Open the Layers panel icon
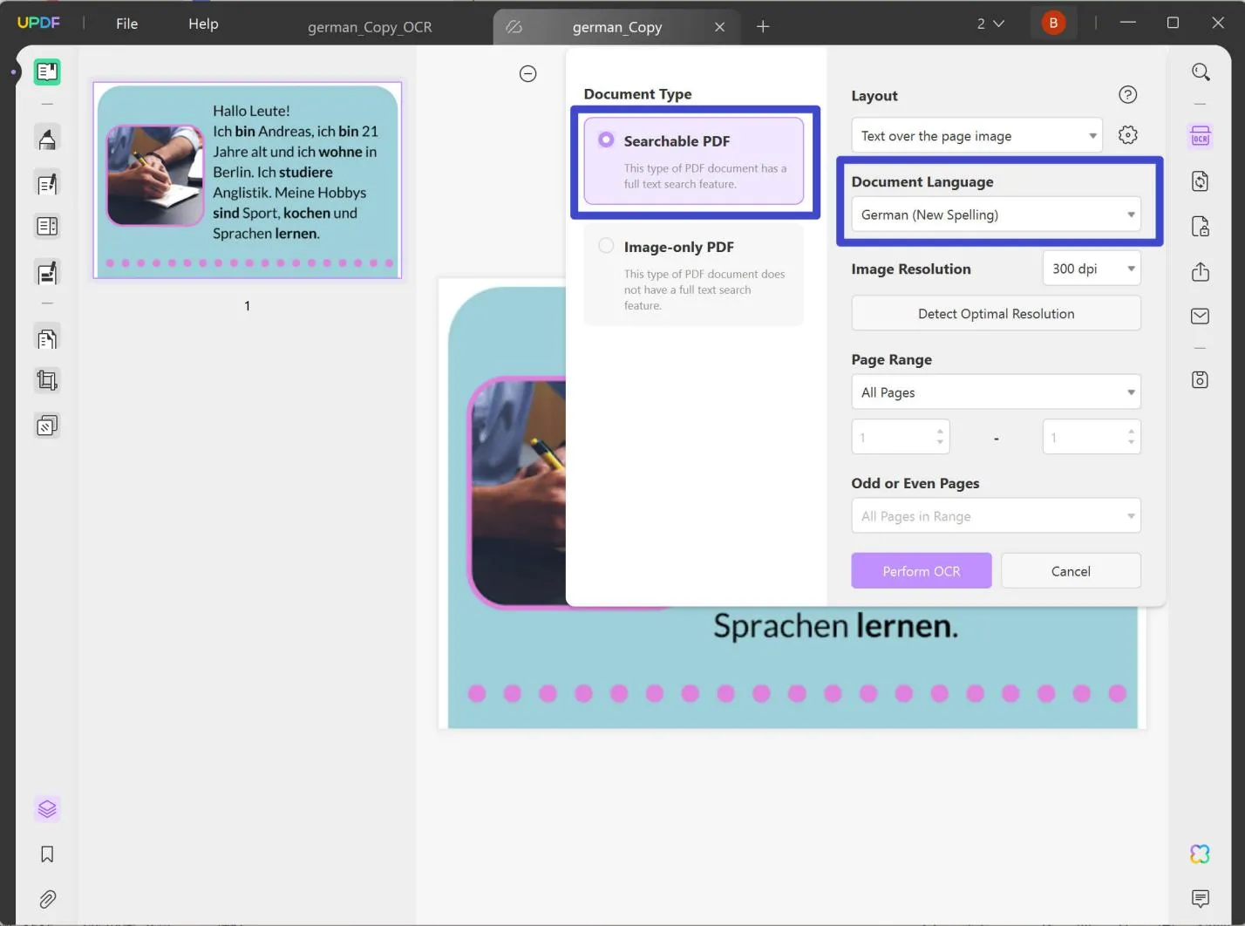 (47, 809)
